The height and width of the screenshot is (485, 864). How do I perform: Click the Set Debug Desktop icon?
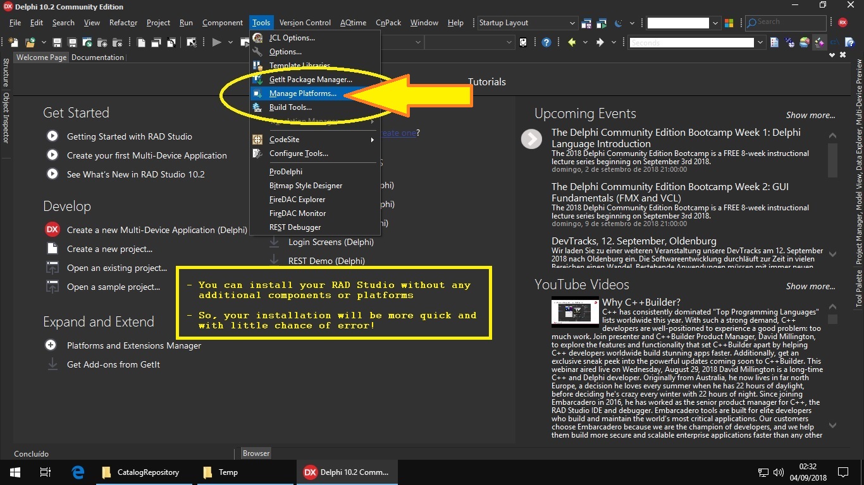pyautogui.click(x=602, y=23)
